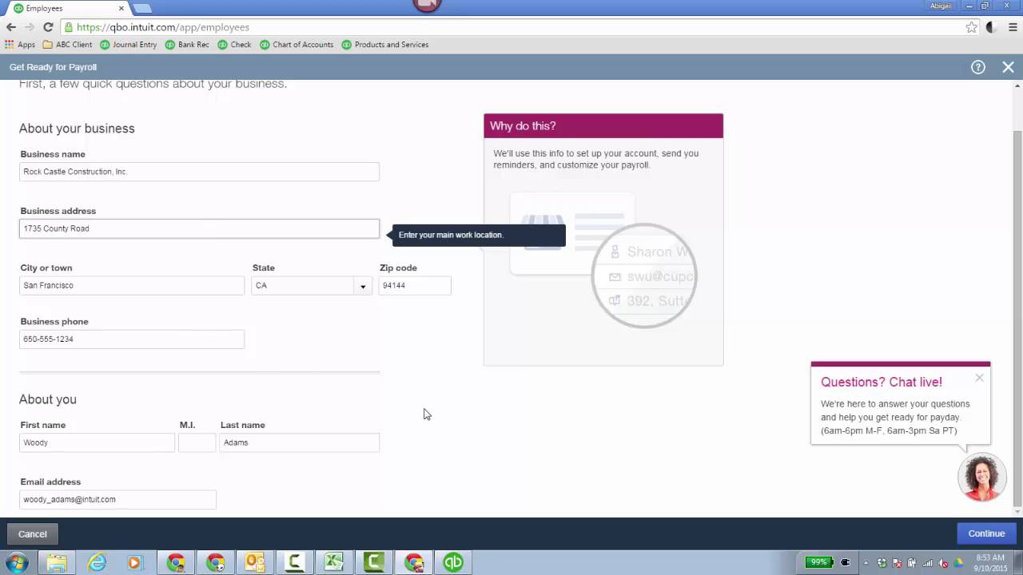Open Products and Services bookmark
This screenshot has height=575, width=1023.
click(x=384, y=45)
